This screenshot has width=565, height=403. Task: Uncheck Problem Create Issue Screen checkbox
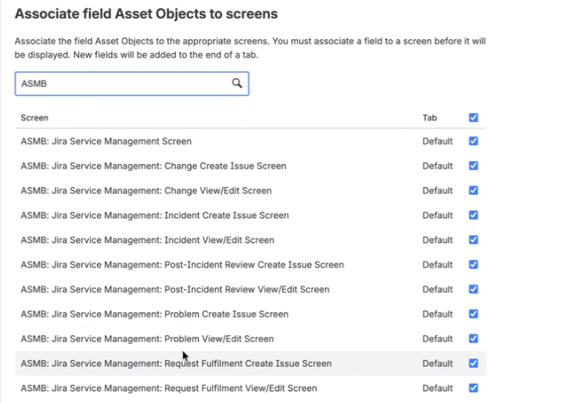473,314
